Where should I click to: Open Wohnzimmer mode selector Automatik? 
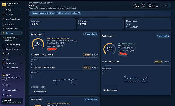point(163,36)
